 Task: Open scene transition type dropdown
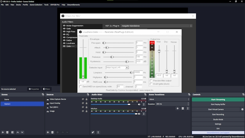tap(169, 99)
